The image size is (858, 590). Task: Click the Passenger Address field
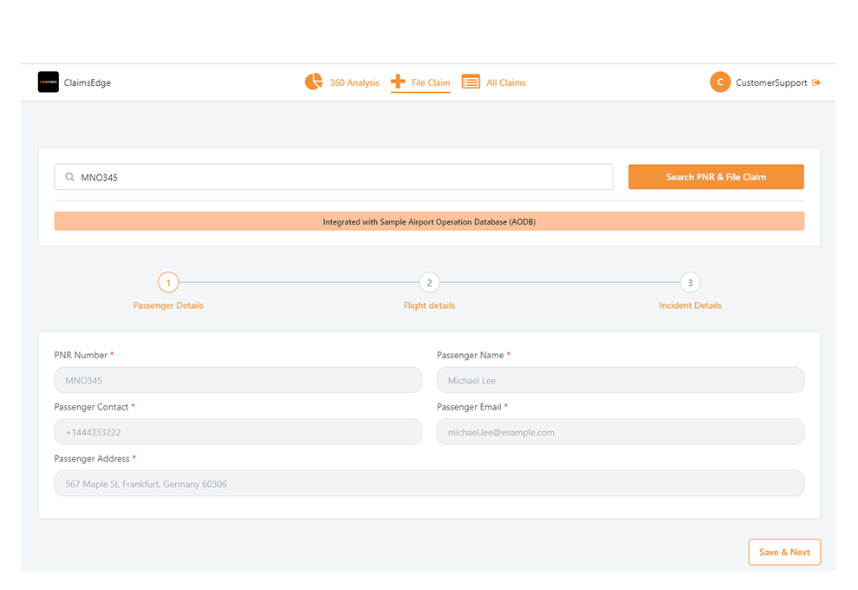429,483
